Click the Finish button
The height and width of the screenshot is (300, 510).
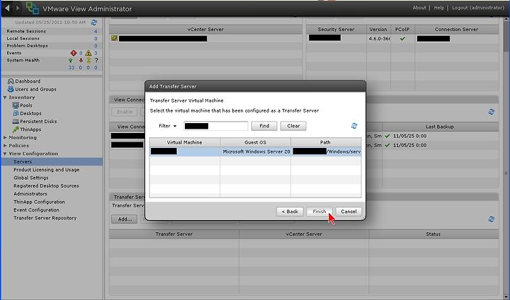319,212
